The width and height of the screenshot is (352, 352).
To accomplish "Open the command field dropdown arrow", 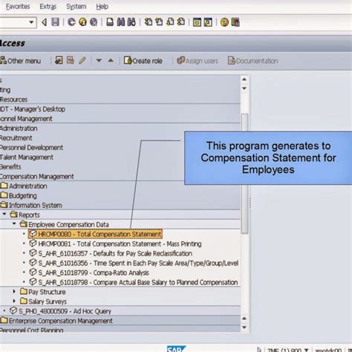I will point(31,22).
